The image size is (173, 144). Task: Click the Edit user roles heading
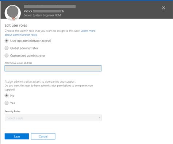click(x=16, y=25)
